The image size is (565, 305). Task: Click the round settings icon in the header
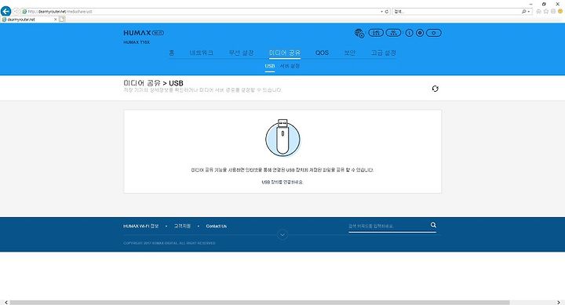pos(420,33)
